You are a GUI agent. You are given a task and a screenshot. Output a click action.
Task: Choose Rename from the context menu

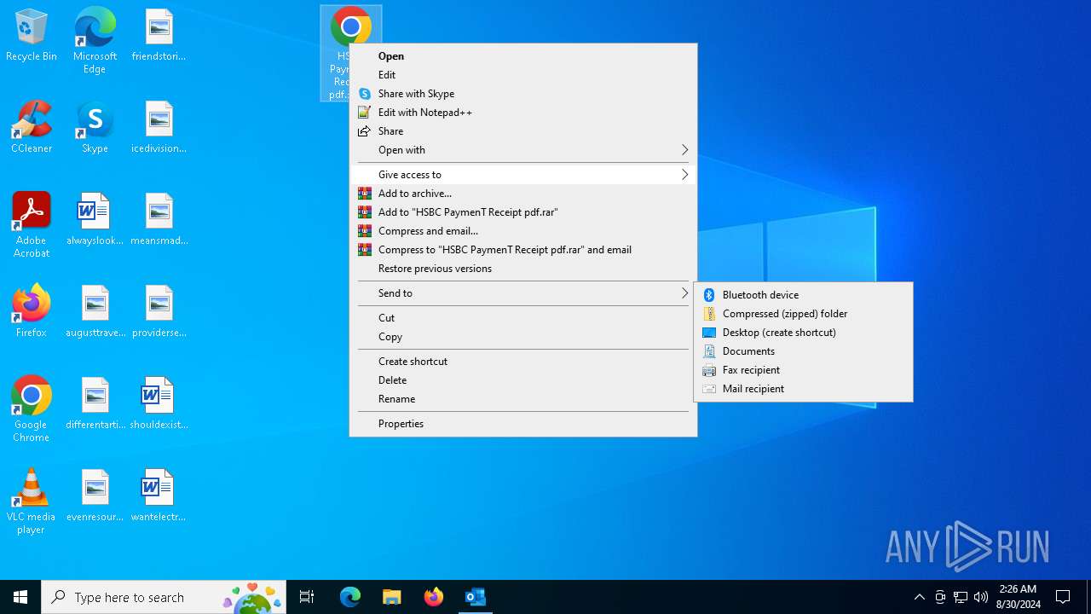pyautogui.click(x=523, y=399)
